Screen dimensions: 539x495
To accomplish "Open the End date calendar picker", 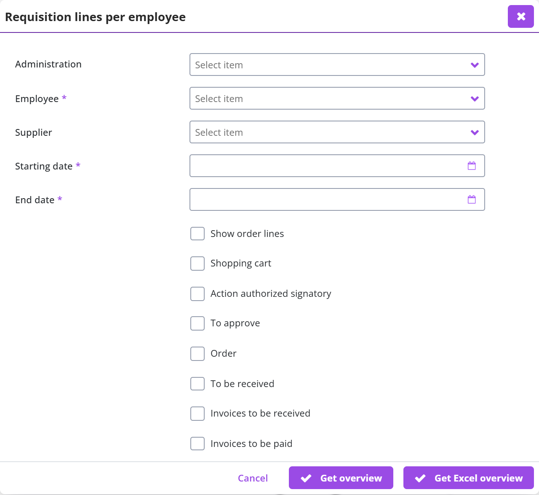I will 472,199.
